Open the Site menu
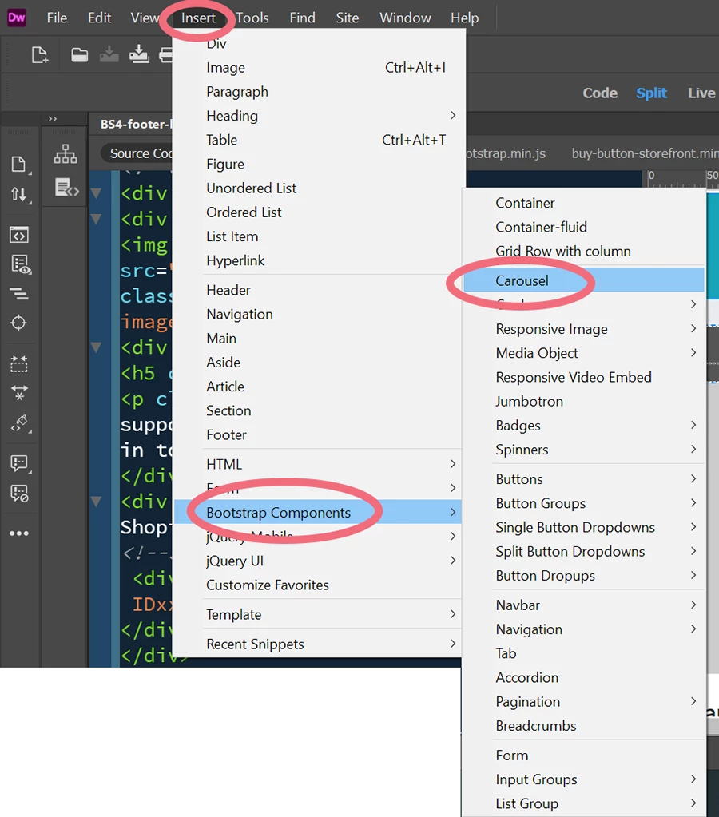This screenshot has width=719, height=817. click(x=348, y=18)
